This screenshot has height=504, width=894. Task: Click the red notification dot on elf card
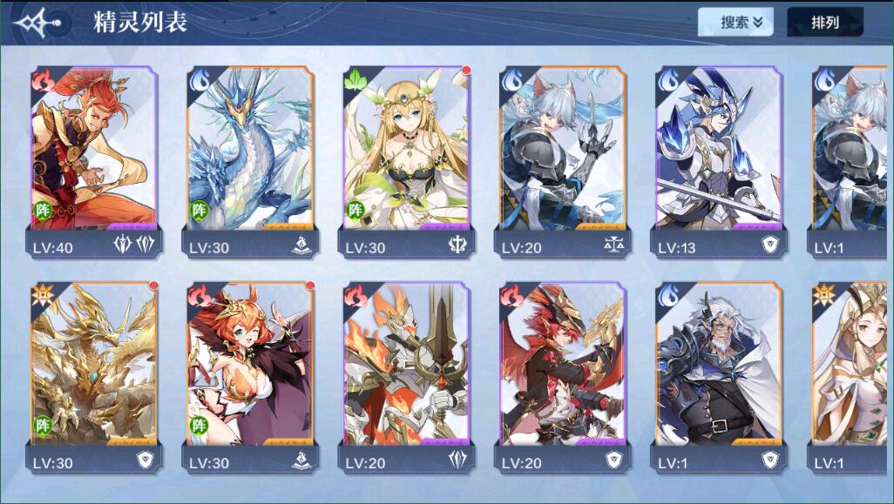point(466,70)
